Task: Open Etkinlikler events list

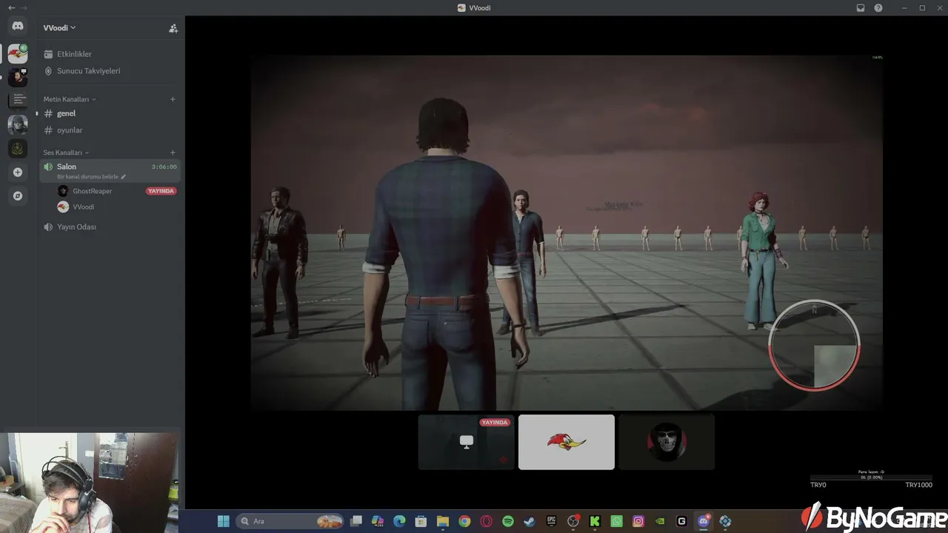Action: point(110,54)
